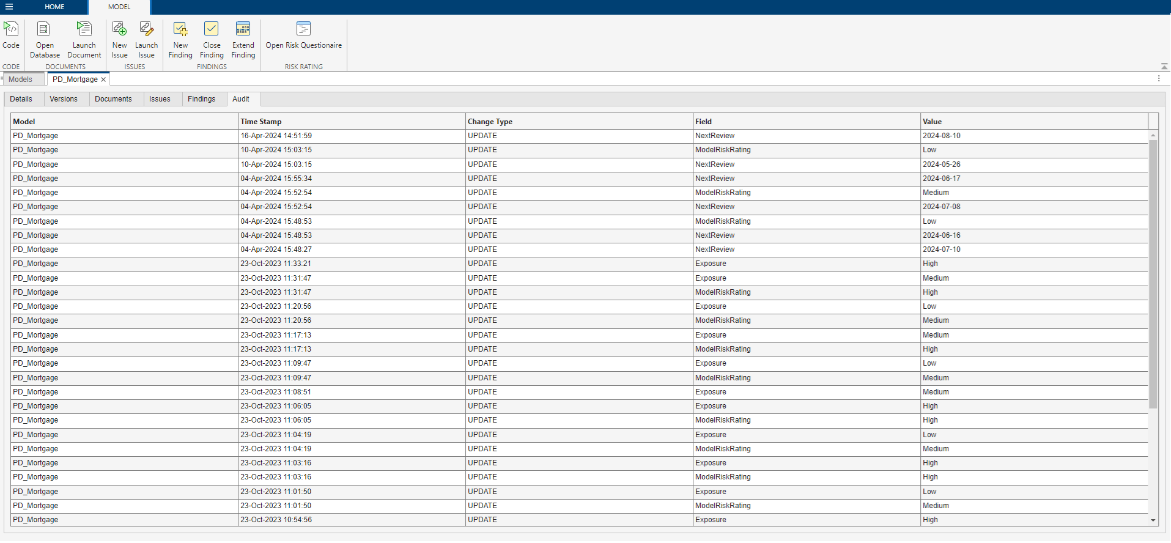
Task: Open the Findings tab
Action: click(201, 99)
